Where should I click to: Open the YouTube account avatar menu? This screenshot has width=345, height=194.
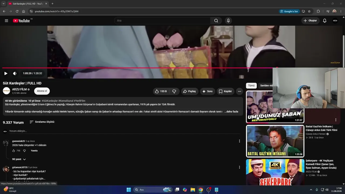tap(335, 21)
